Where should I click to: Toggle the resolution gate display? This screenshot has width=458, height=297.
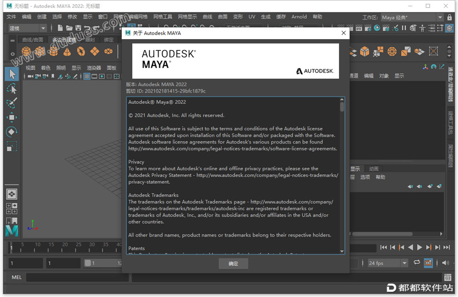(102, 76)
